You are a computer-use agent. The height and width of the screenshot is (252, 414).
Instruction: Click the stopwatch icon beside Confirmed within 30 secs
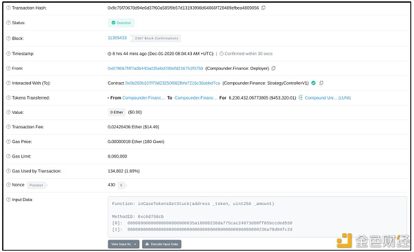click(221, 54)
